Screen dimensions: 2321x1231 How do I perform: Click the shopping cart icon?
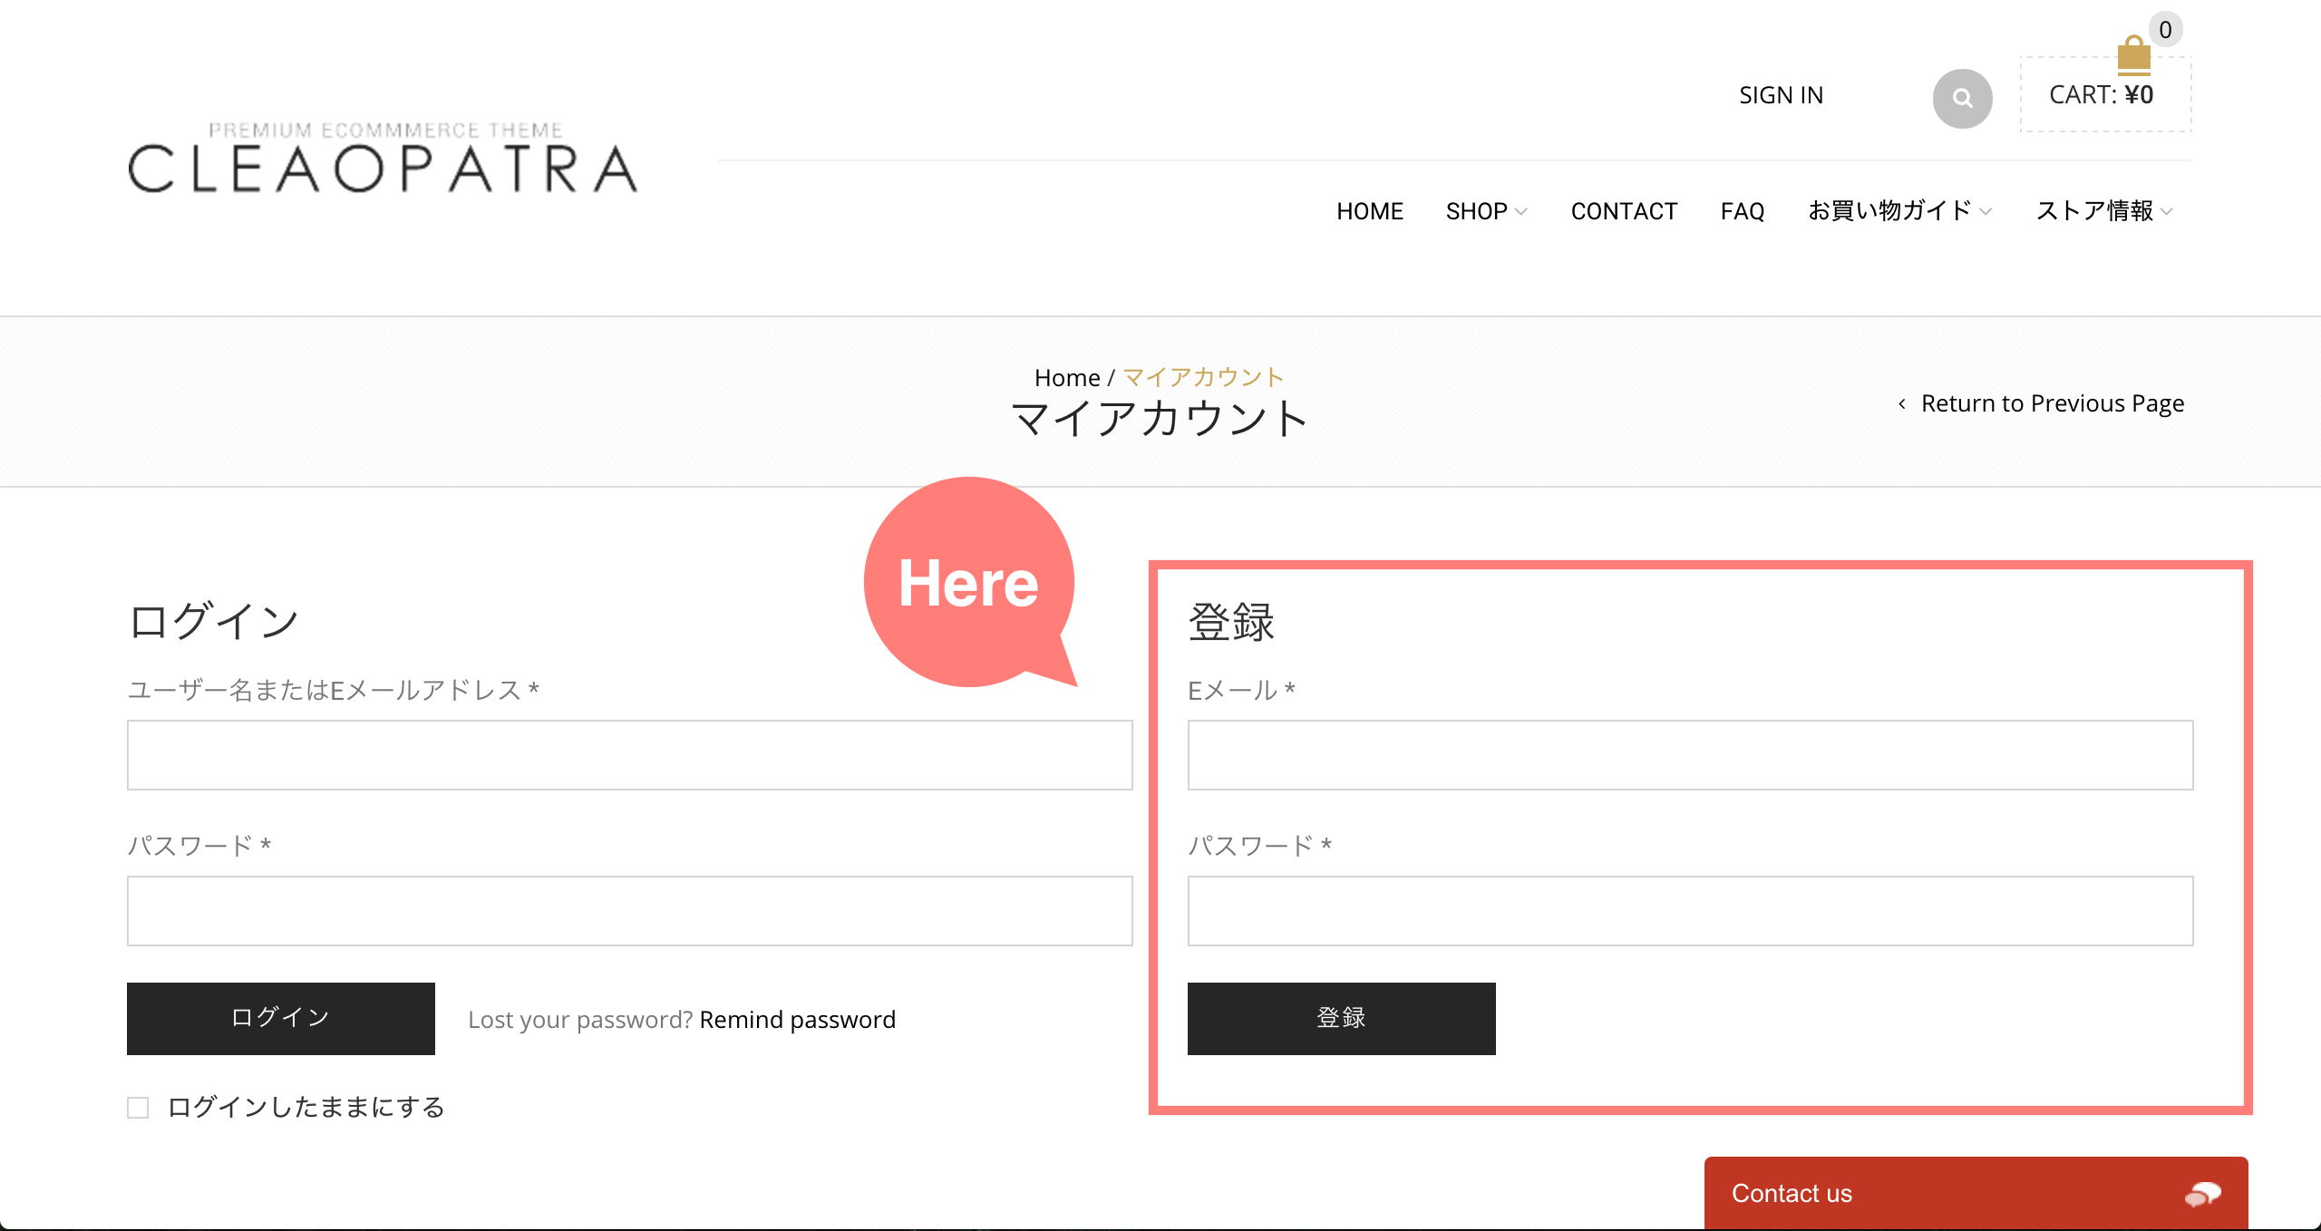2133,53
